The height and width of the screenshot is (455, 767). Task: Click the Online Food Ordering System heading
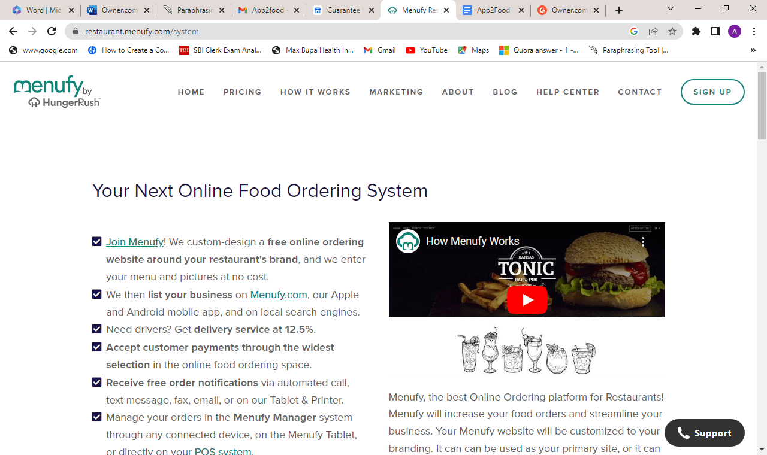(260, 191)
